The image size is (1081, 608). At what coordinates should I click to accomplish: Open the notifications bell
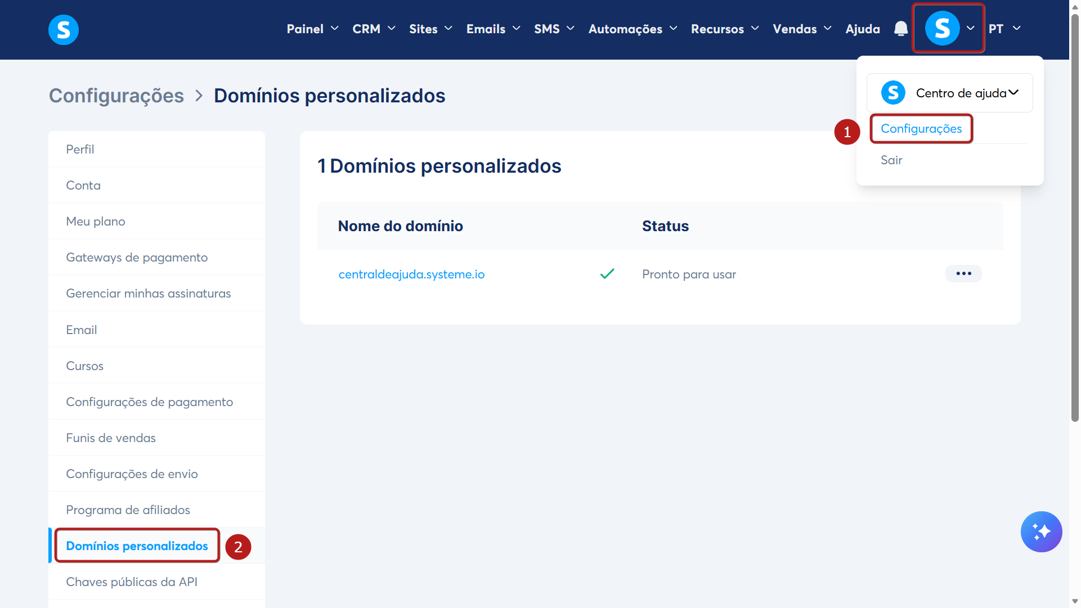pyautogui.click(x=900, y=29)
